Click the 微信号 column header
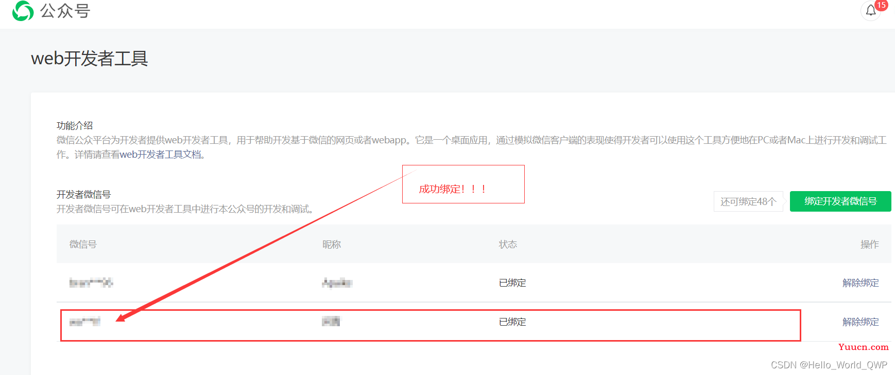Viewport: 895px width, 375px height. 83,245
